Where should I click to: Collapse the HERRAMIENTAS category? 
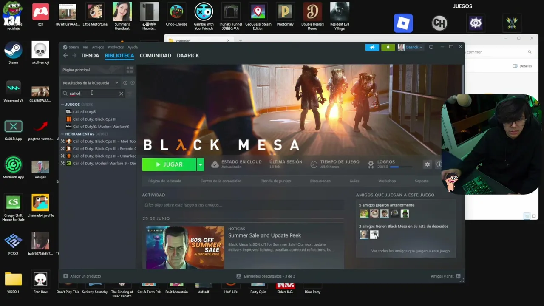[x=62, y=134]
